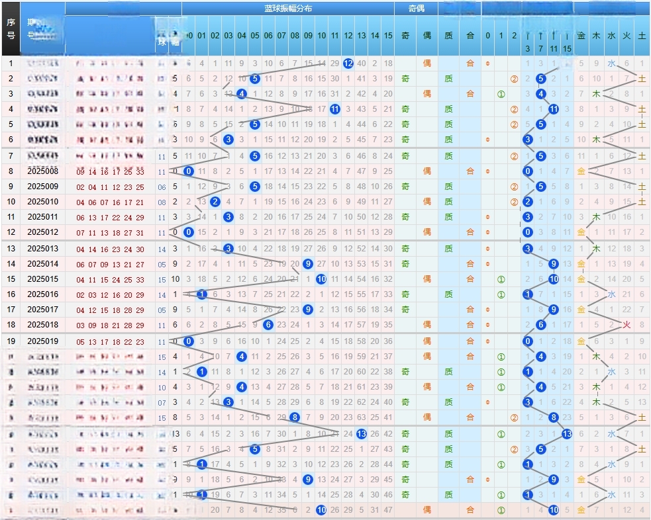Viewport: 651px width, 520px height.
Task: Click the 质 cell in row 2025013
Action: 448,248
